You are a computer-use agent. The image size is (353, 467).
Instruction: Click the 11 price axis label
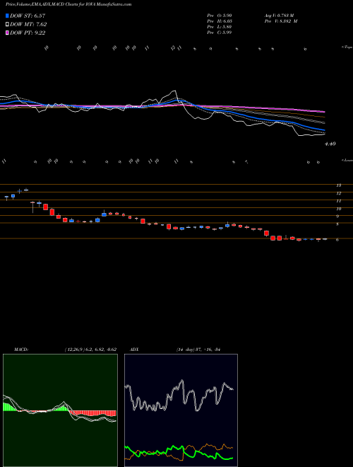pyautogui.click(x=339, y=201)
